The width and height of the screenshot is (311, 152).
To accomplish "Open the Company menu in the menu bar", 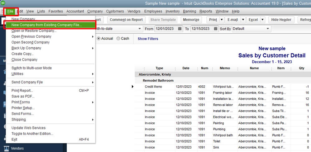I will pos(95,11).
